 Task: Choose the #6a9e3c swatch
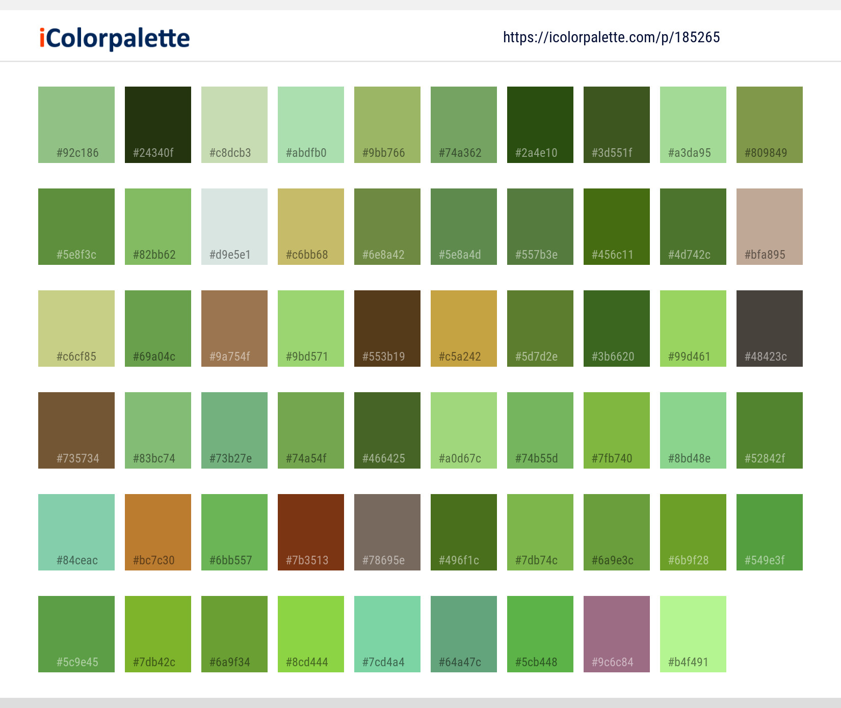(x=617, y=532)
